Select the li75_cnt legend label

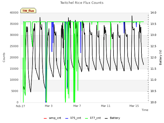[x=76, y=118]
